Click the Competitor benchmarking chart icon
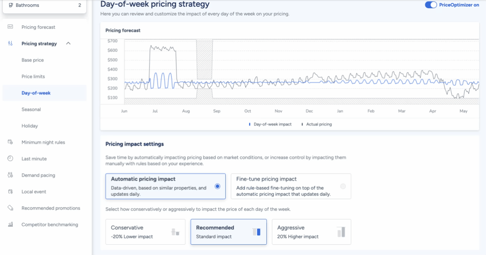The width and height of the screenshot is (486, 255). tap(10, 224)
